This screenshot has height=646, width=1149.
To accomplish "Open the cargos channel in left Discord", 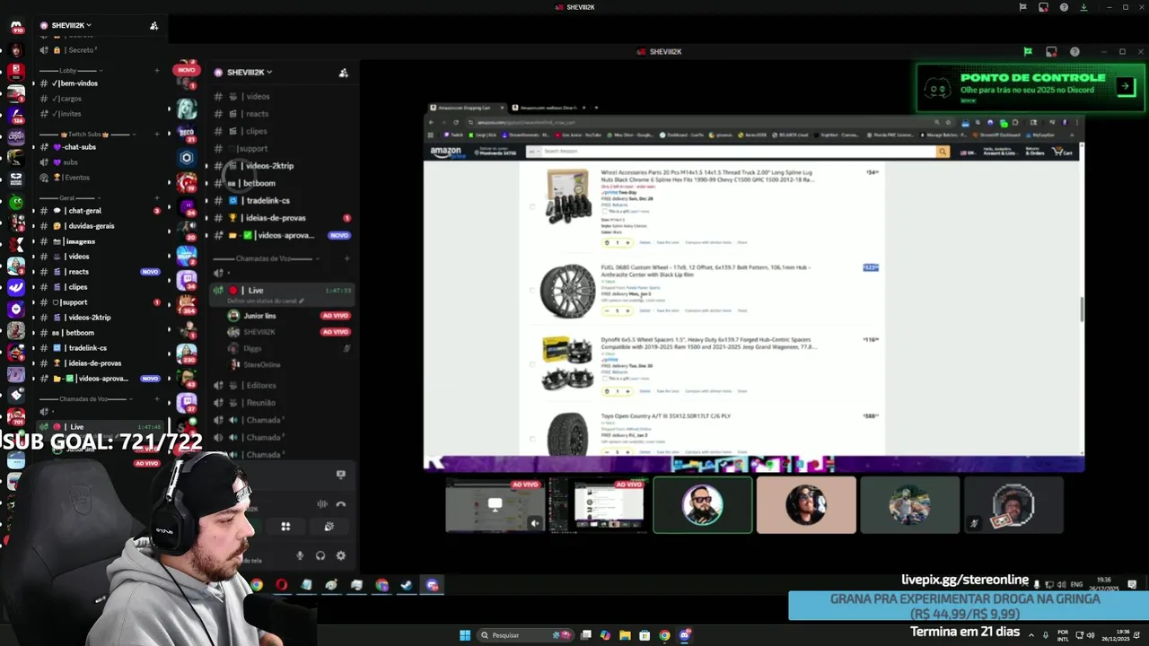I will coord(100,99).
